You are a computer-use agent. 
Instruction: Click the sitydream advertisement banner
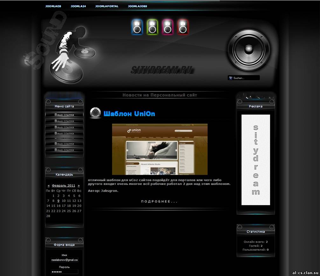click(x=255, y=160)
